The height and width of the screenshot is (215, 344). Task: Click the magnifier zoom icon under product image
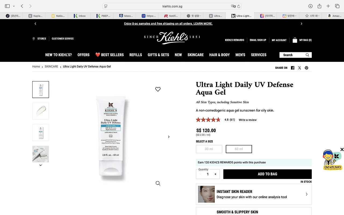click(158, 183)
